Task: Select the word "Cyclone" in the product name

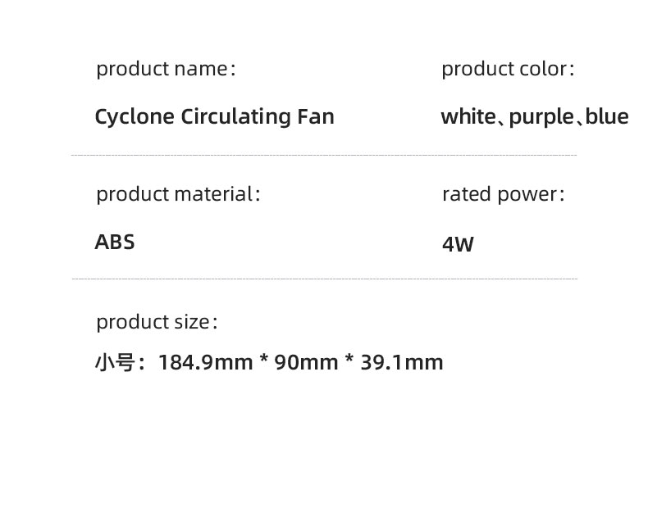Action: pyautogui.click(x=135, y=116)
